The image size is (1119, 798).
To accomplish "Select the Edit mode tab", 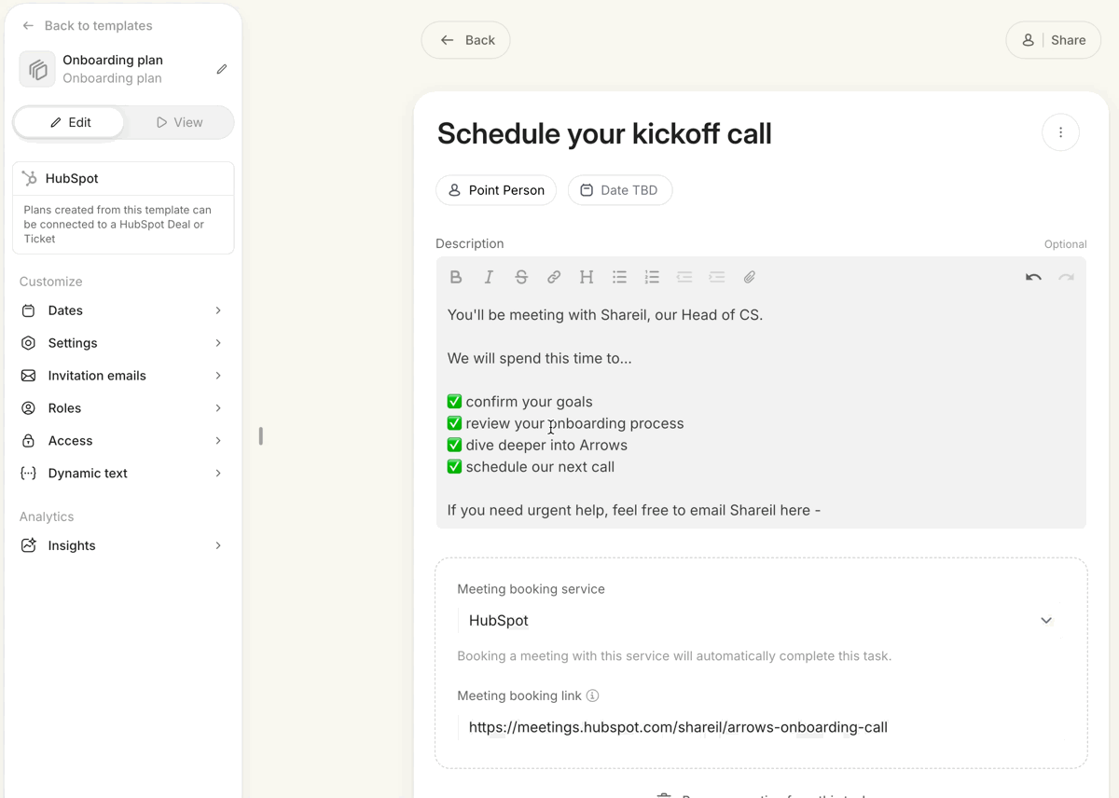I will [x=70, y=122].
